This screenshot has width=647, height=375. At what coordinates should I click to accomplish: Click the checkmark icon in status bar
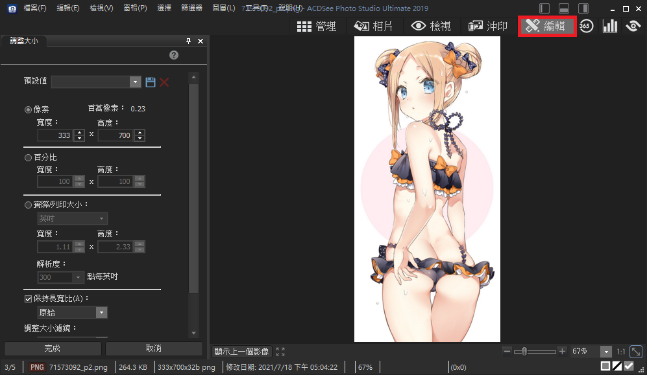[x=629, y=366]
